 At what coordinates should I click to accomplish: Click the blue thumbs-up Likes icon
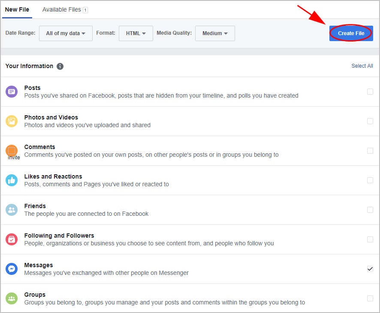point(12,180)
